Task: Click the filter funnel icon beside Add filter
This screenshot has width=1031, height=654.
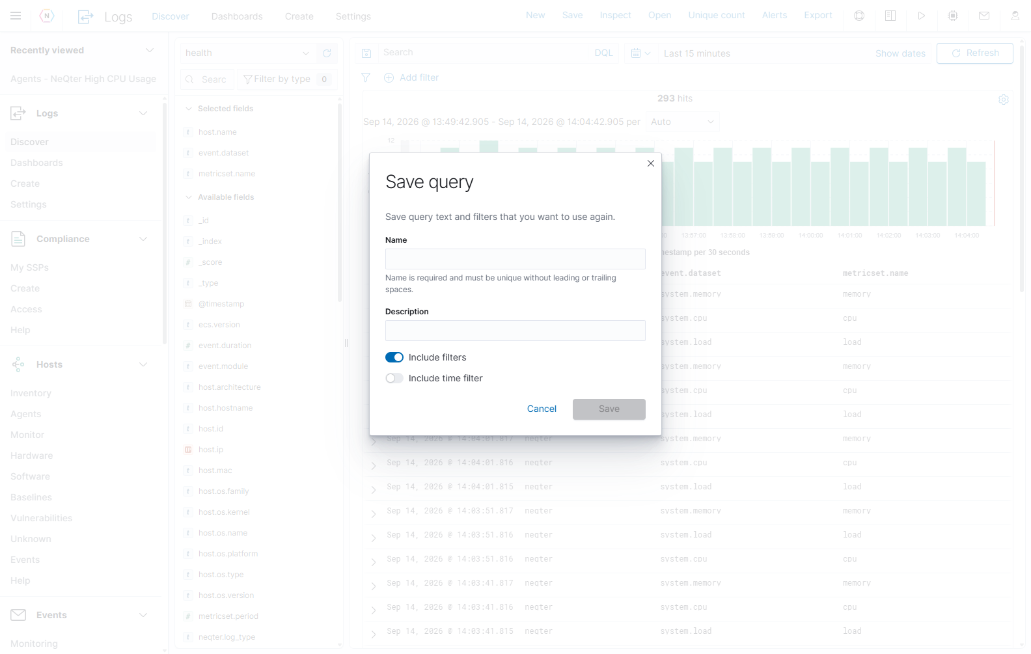Action: (366, 77)
